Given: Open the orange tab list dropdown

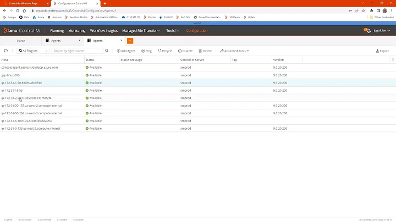Looking at the screenshot, I should click(x=130, y=41).
